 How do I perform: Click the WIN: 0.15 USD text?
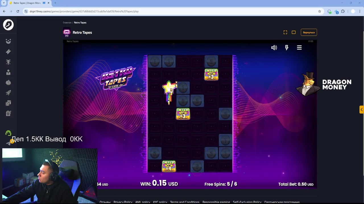click(159, 184)
